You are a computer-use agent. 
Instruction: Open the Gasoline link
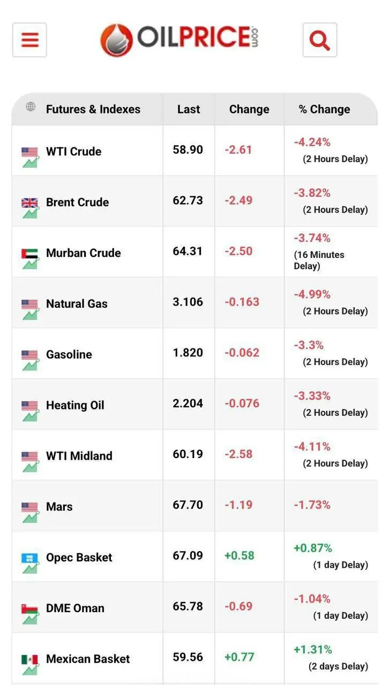click(x=69, y=354)
